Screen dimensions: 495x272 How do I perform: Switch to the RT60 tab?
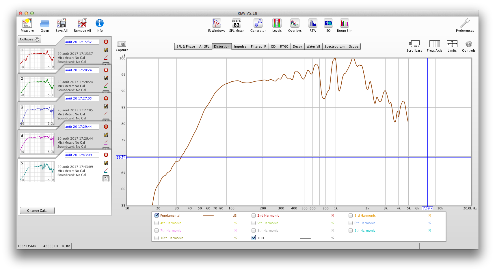tap(284, 46)
